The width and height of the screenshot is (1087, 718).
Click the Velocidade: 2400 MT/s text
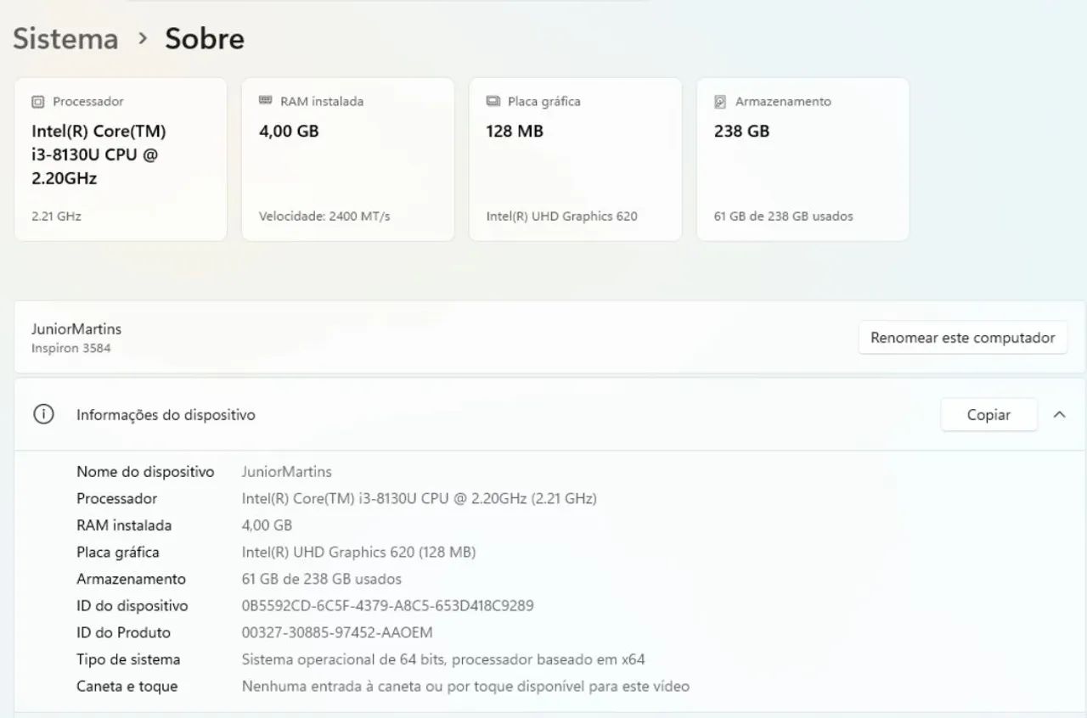[324, 216]
